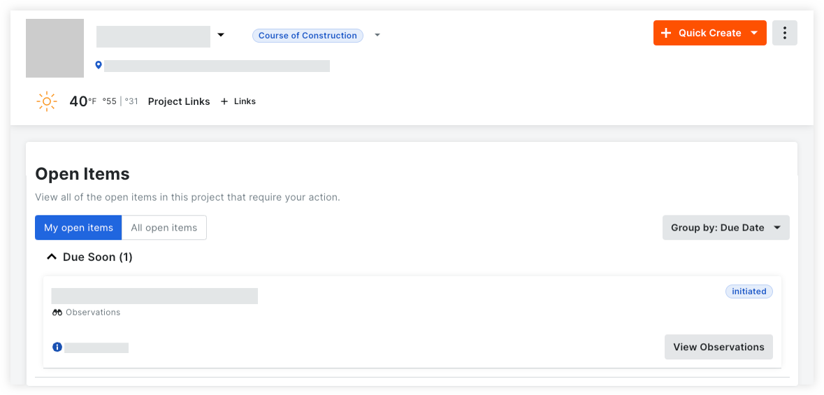Click the gray project logo thumbnail
The width and height of the screenshot is (824, 395).
click(x=55, y=48)
